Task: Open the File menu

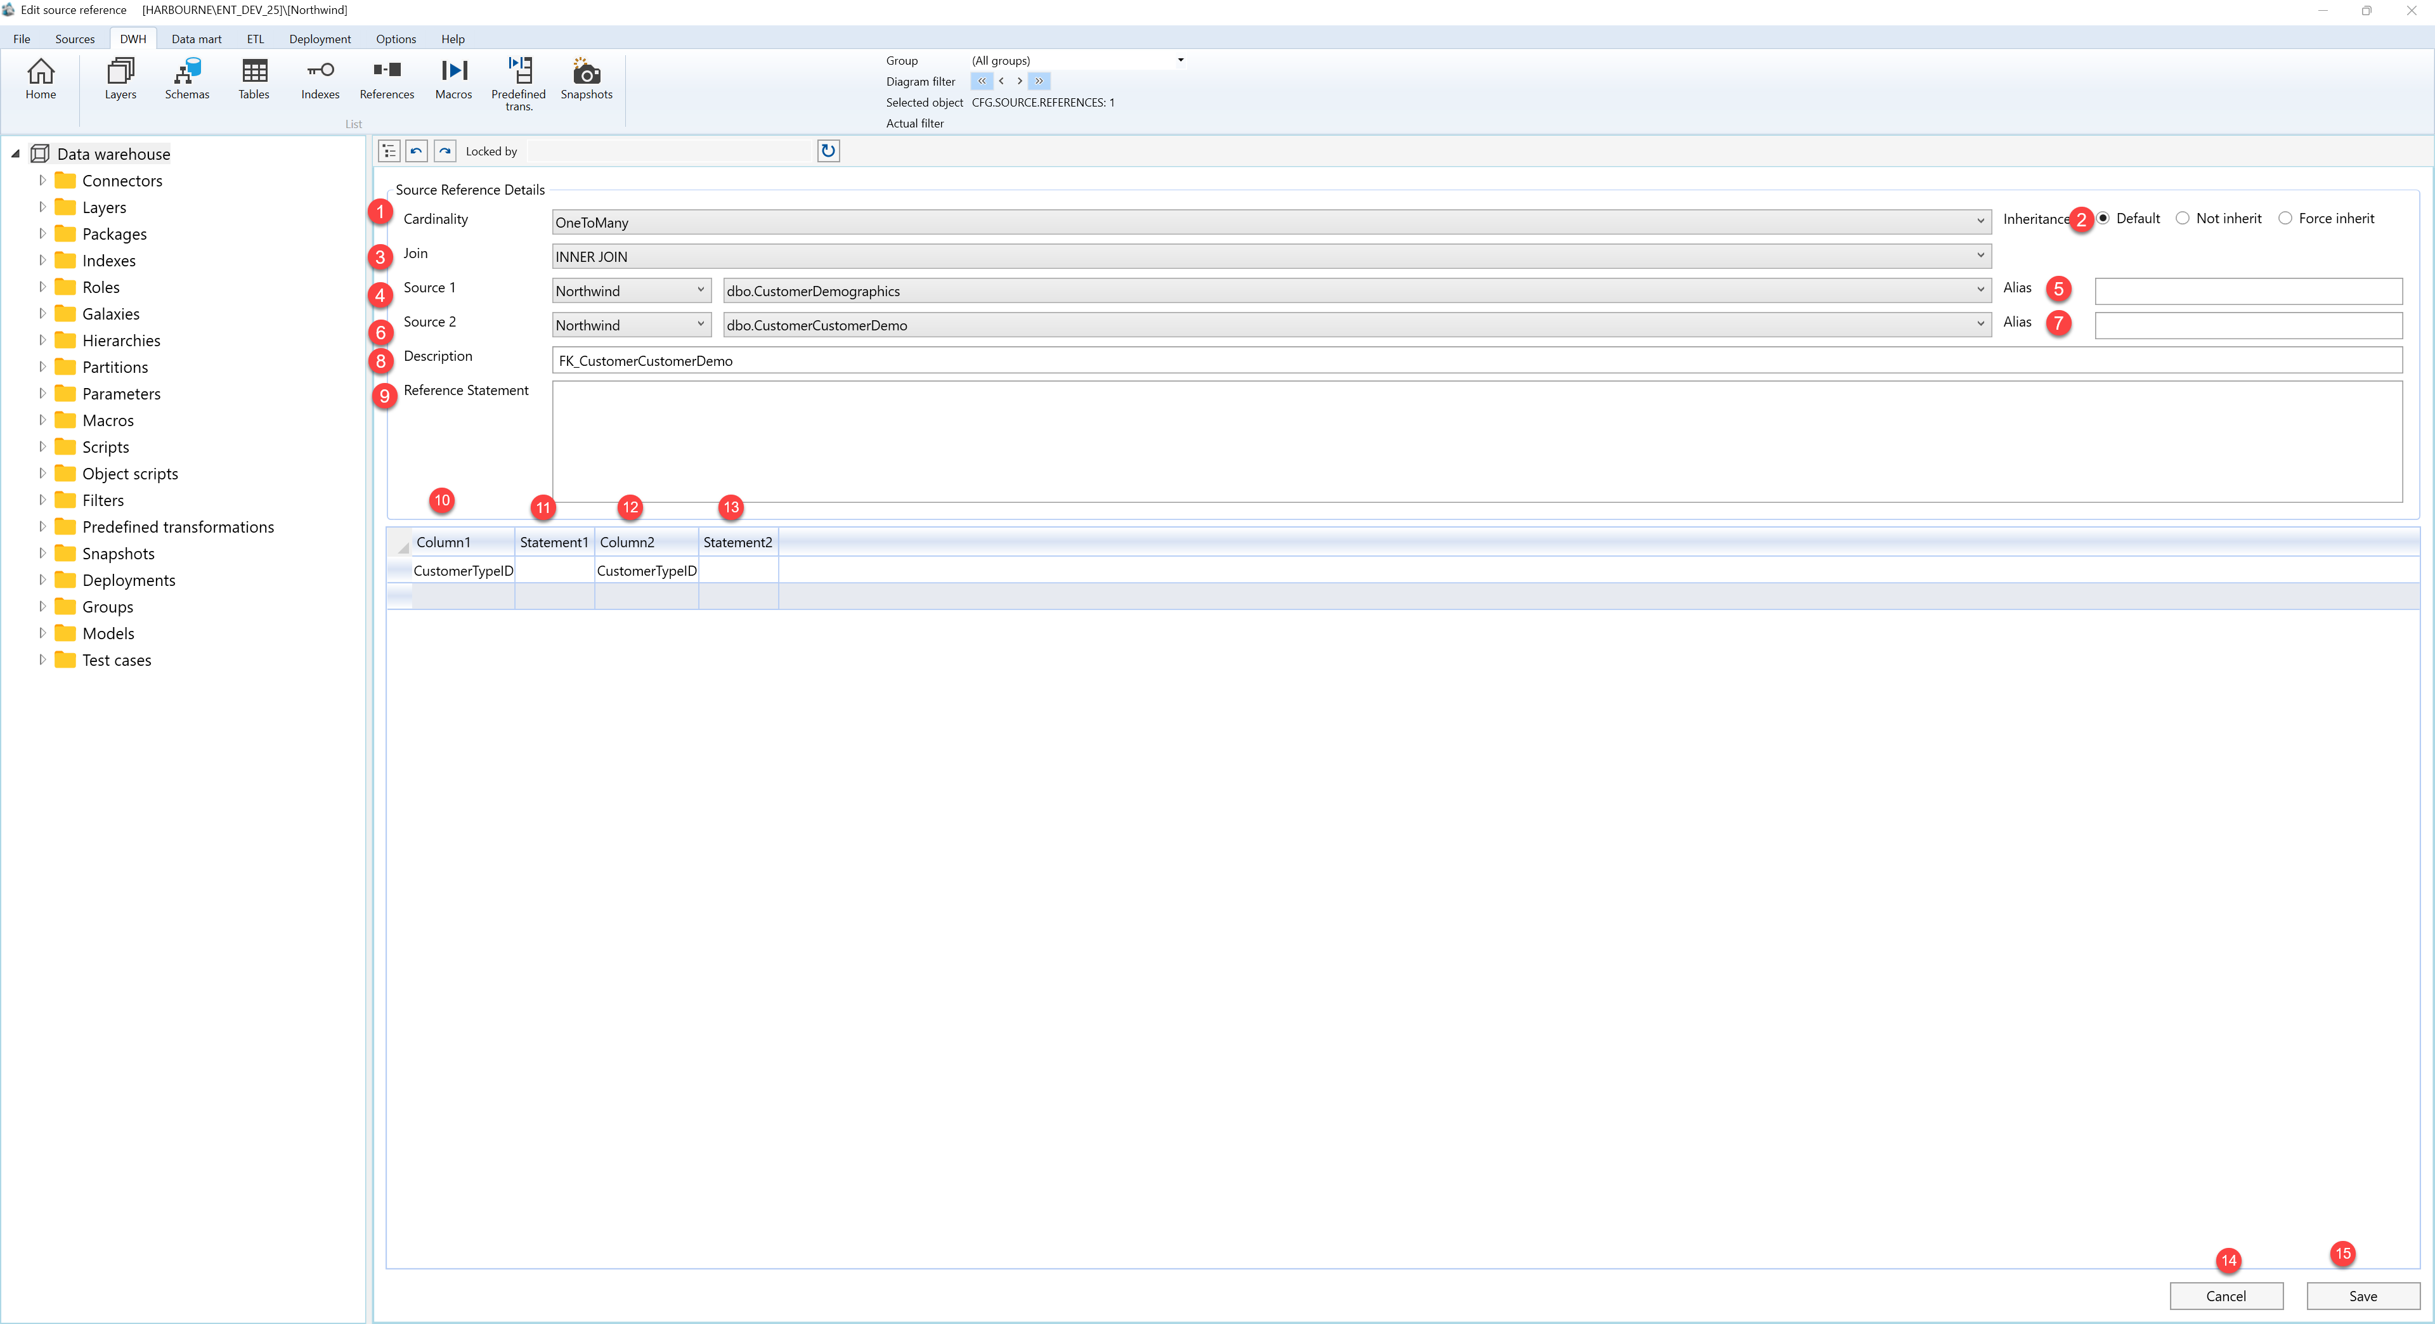Action: pos(22,39)
